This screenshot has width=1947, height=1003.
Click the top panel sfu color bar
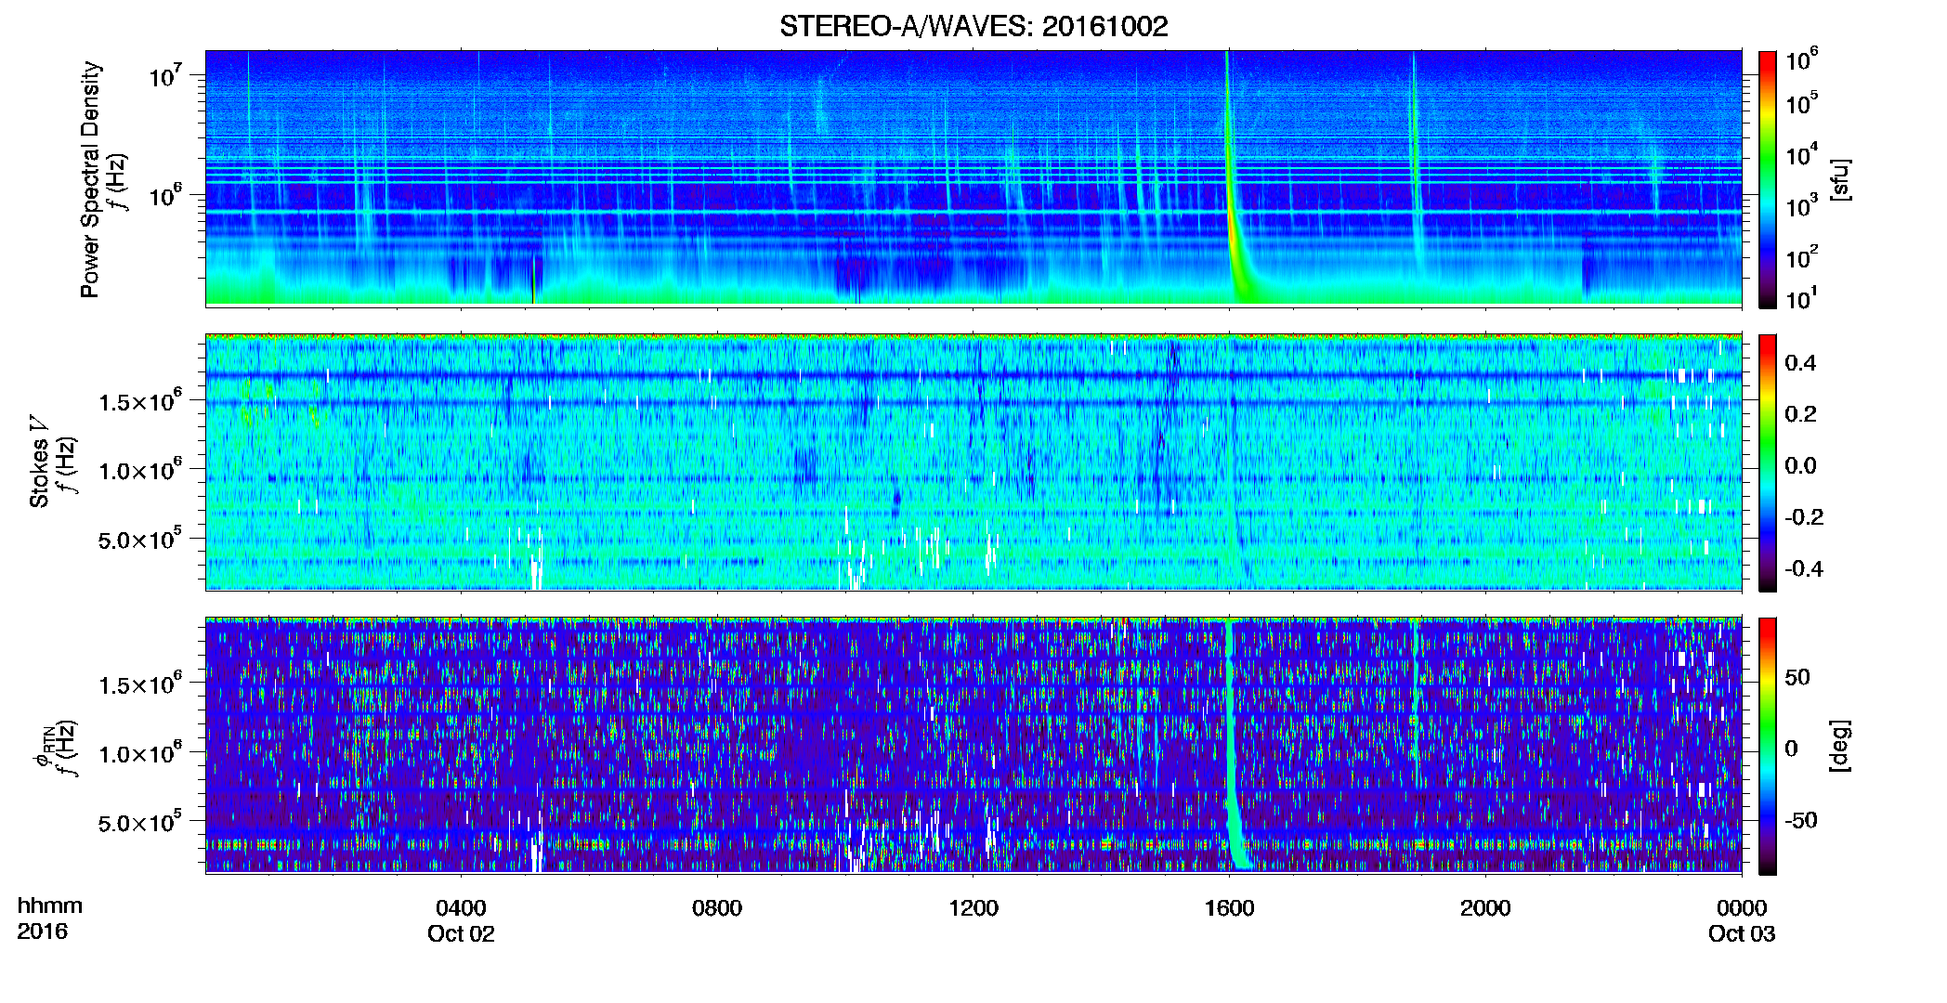tap(1768, 179)
